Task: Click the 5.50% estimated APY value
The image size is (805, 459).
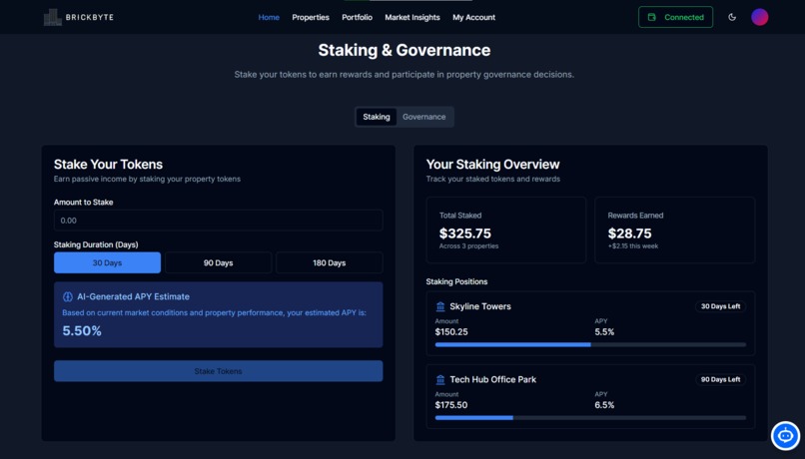Action: (x=82, y=331)
